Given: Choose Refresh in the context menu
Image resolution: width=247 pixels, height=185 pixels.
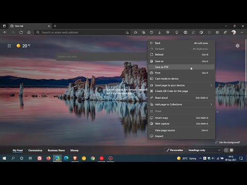Looking at the screenshot, I should pos(181,54).
